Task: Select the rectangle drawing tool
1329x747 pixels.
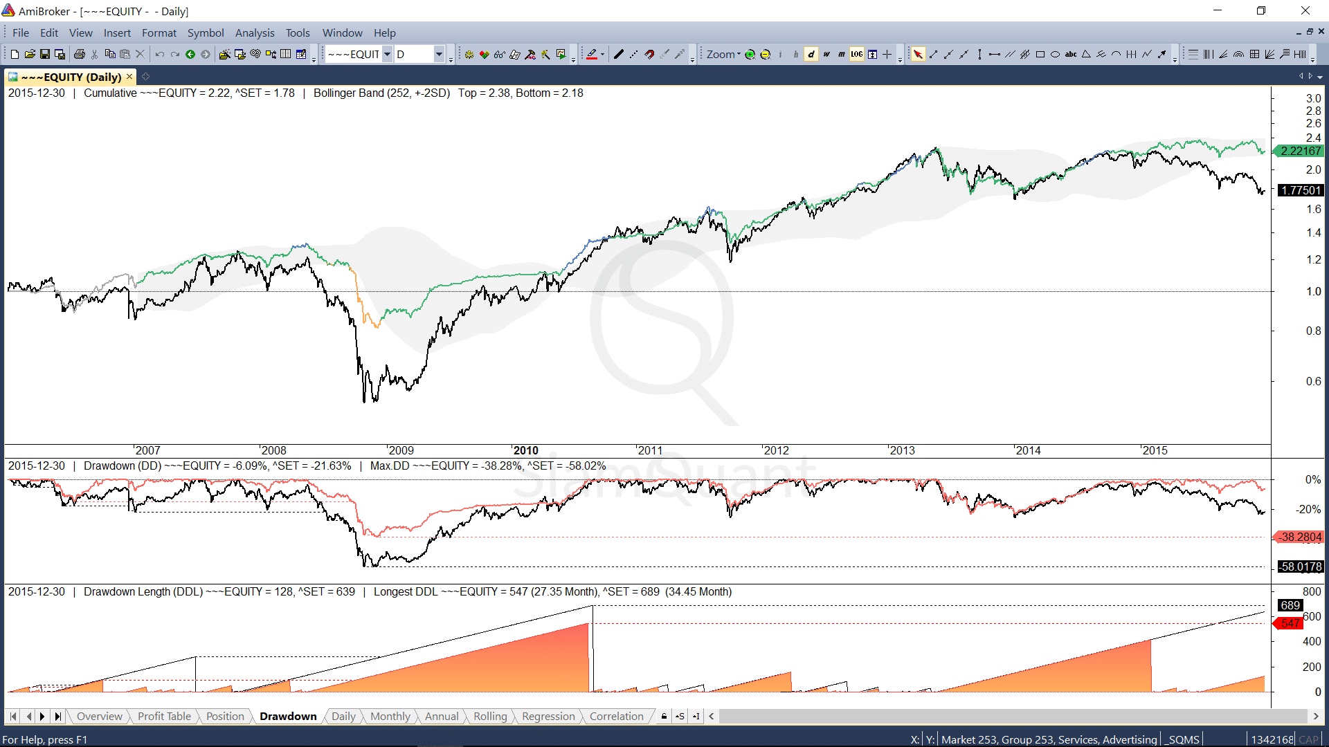Action: pos(1040,55)
